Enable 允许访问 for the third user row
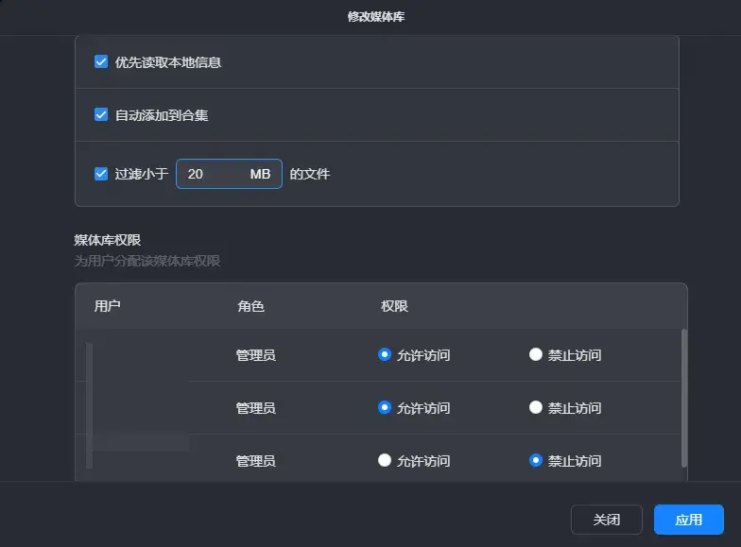741x547 pixels. pyautogui.click(x=385, y=461)
